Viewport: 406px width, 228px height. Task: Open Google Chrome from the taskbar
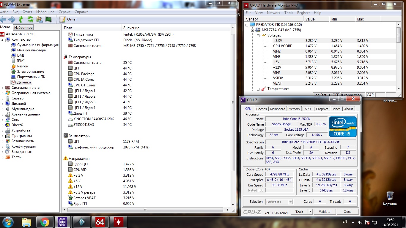click(45, 222)
